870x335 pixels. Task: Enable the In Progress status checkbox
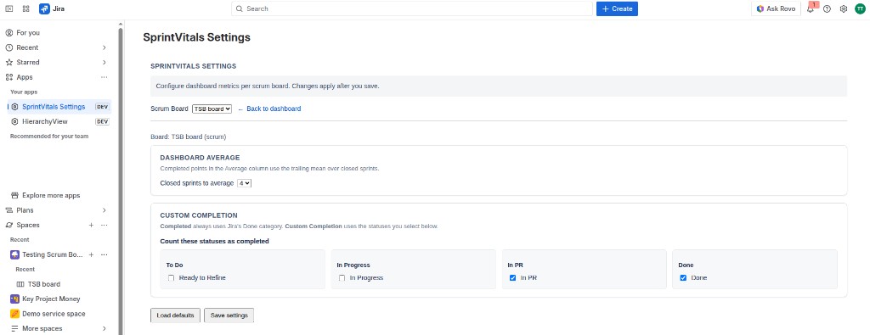pyautogui.click(x=342, y=278)
